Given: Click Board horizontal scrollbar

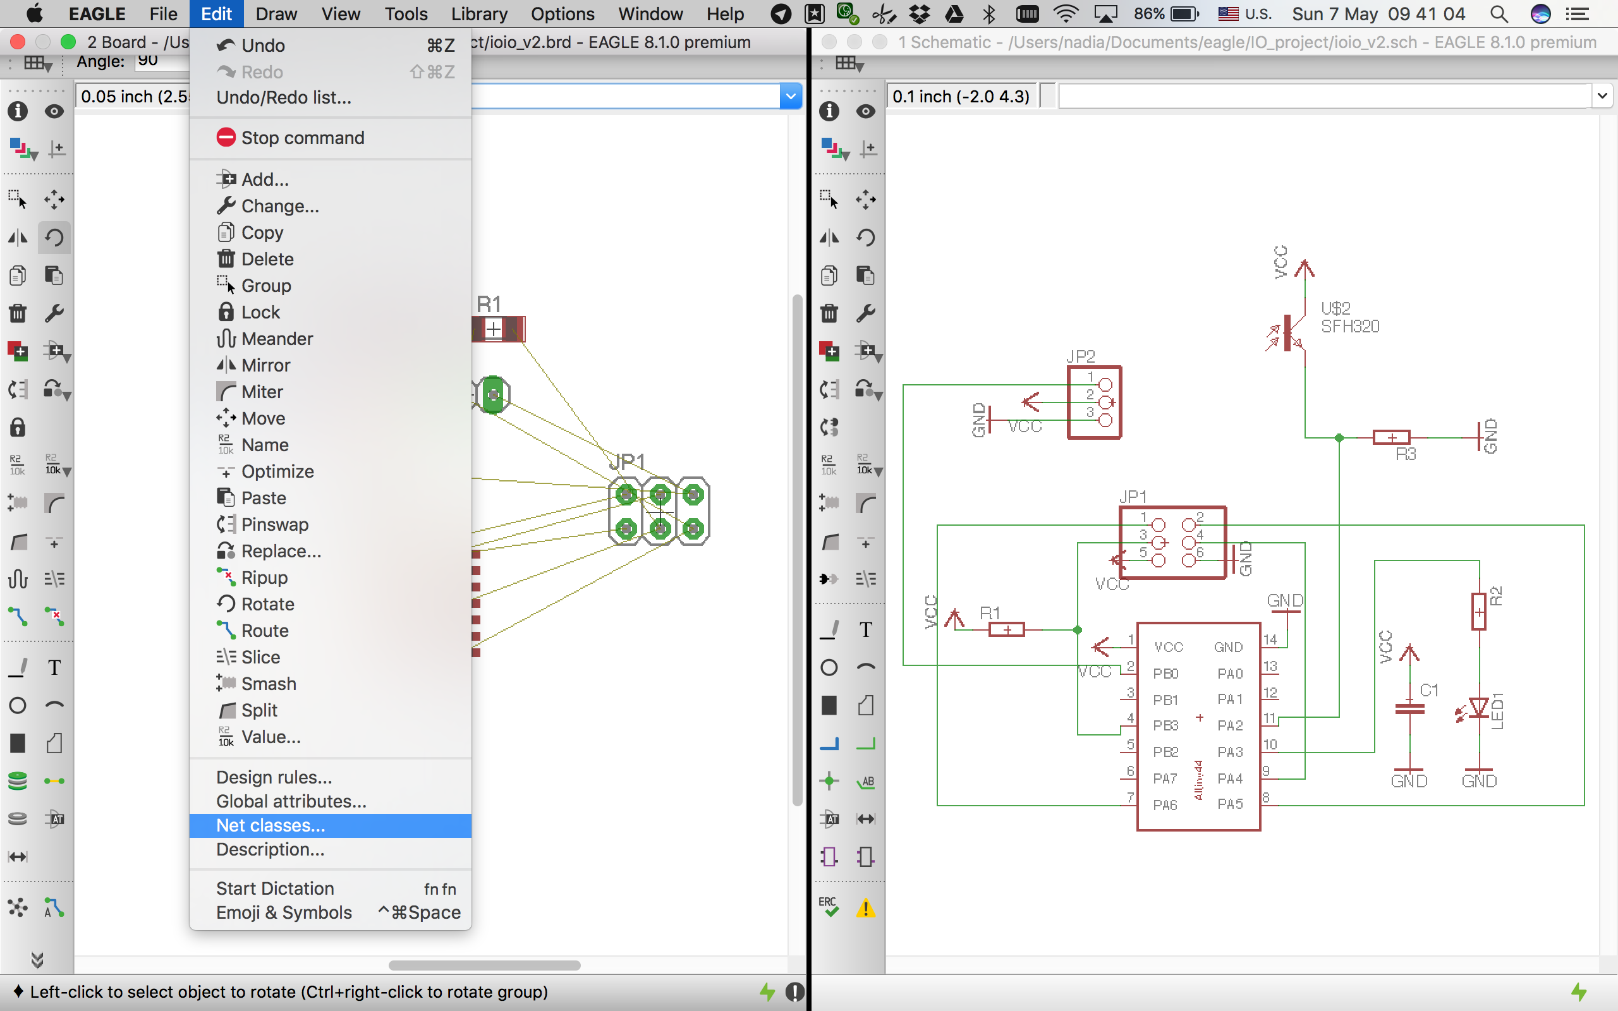Looking at the screenshot, I should click(484, 965).
